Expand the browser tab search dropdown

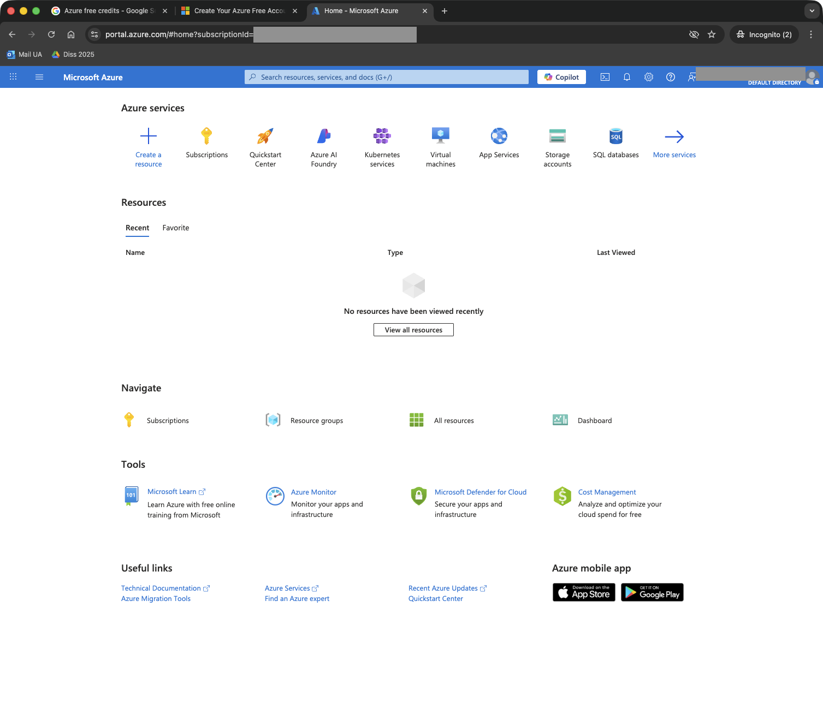812,11
